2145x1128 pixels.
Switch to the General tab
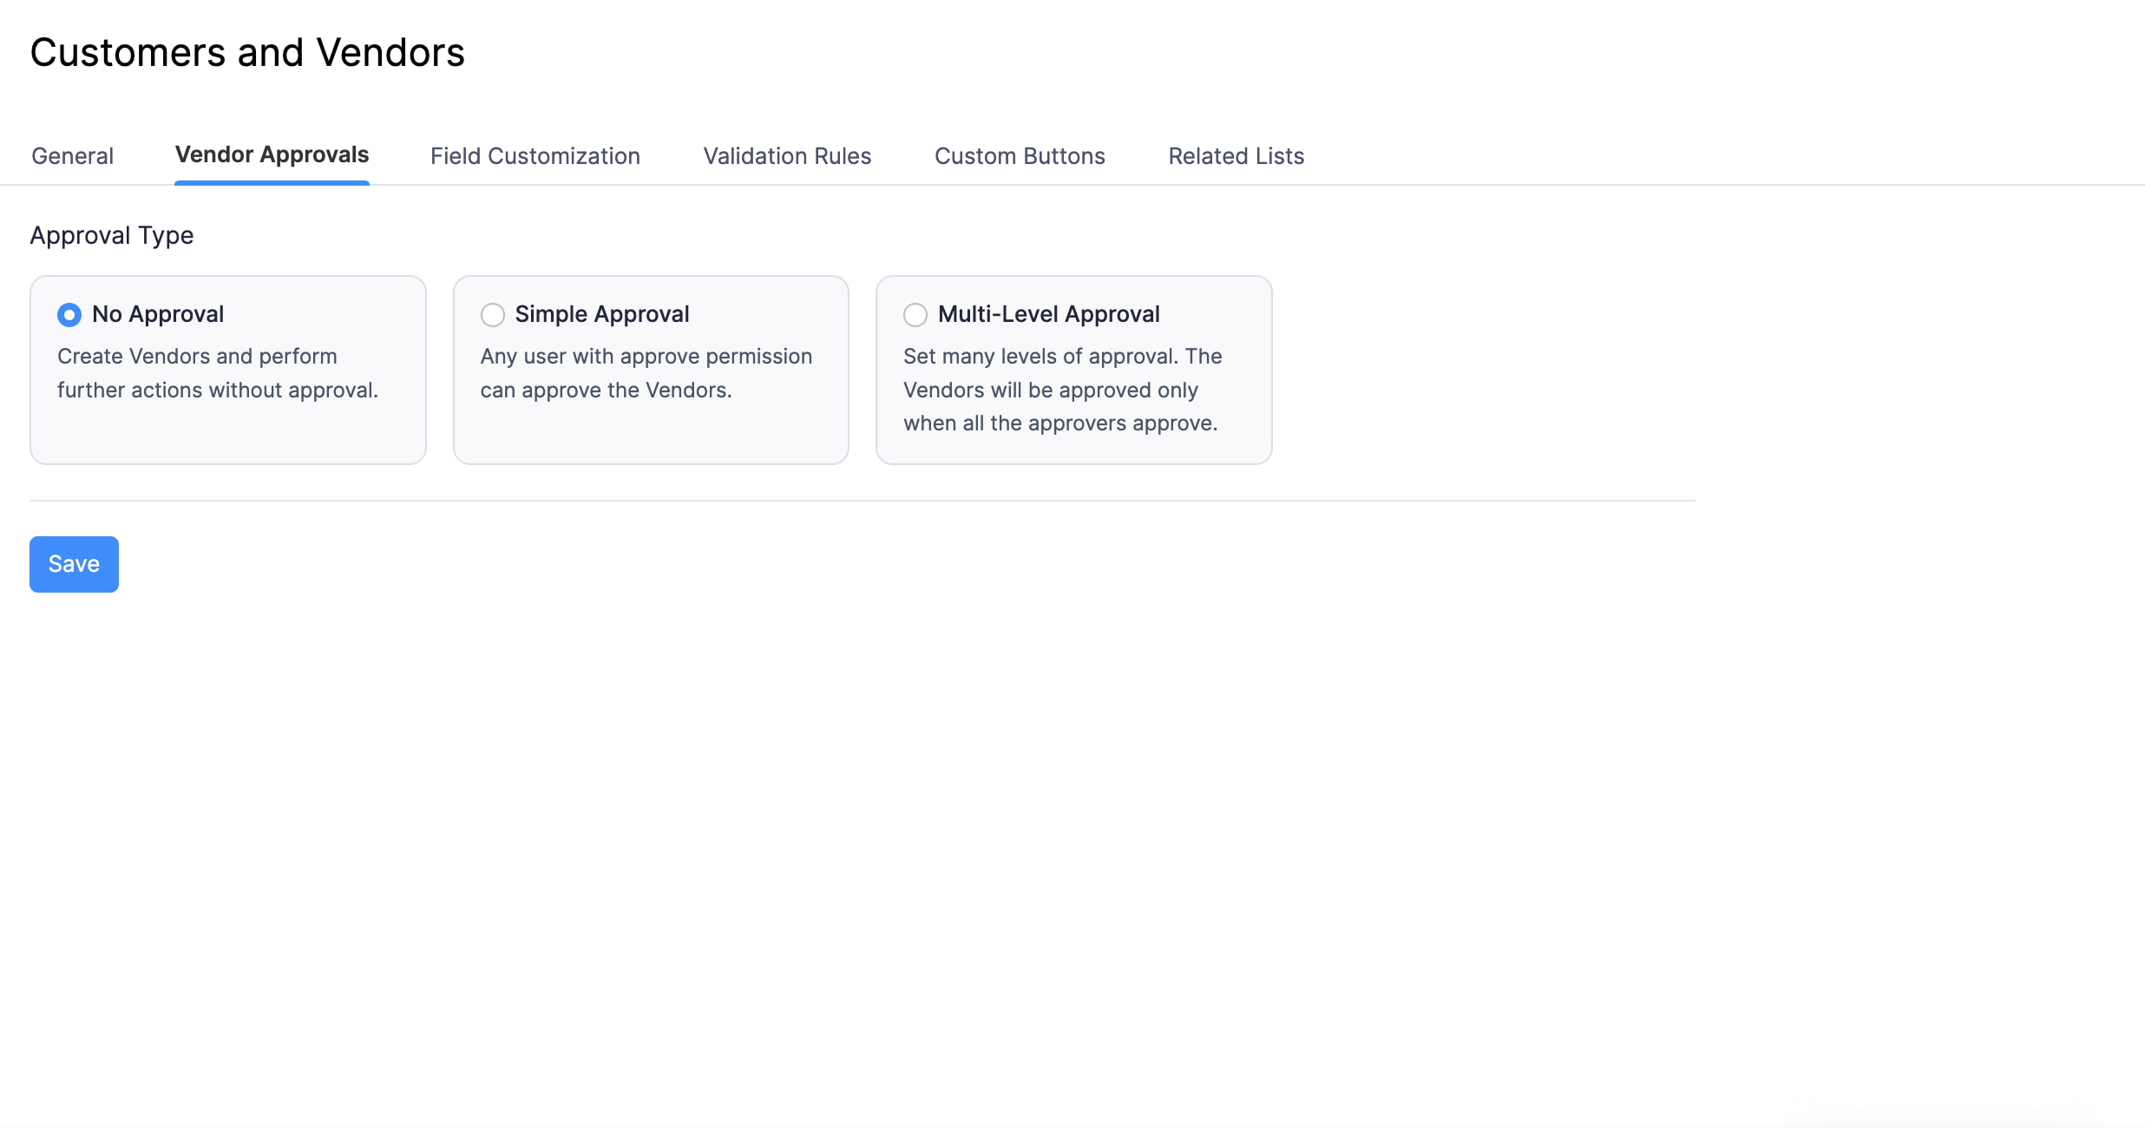point(72,155)
